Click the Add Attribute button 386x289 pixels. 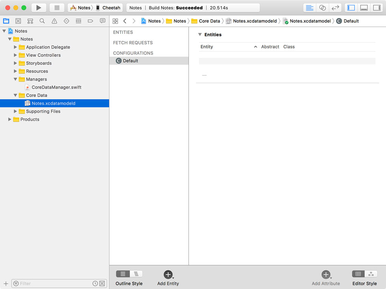pyautogui.click(x=326, y=274)
